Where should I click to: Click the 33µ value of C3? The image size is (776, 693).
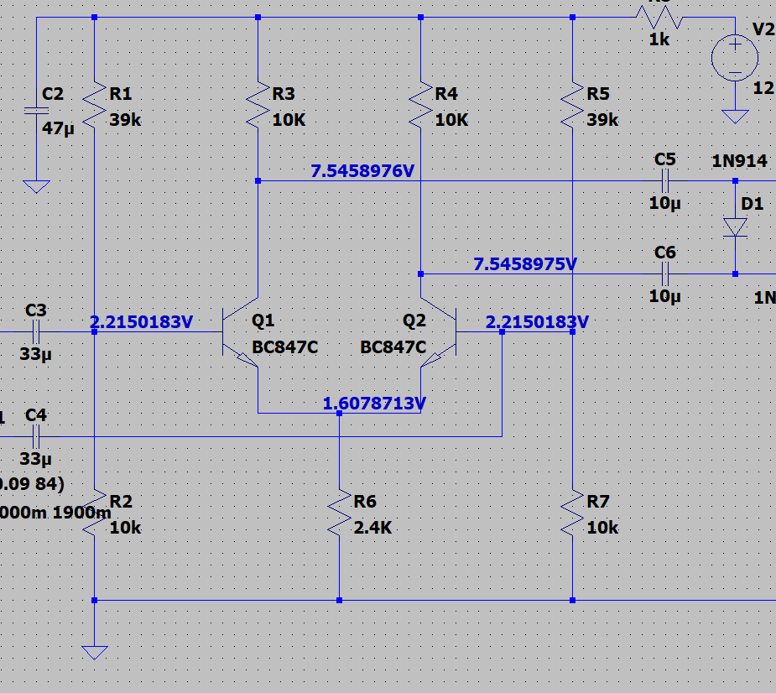35,354
